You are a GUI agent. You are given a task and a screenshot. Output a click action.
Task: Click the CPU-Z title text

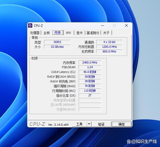point(38,25)
